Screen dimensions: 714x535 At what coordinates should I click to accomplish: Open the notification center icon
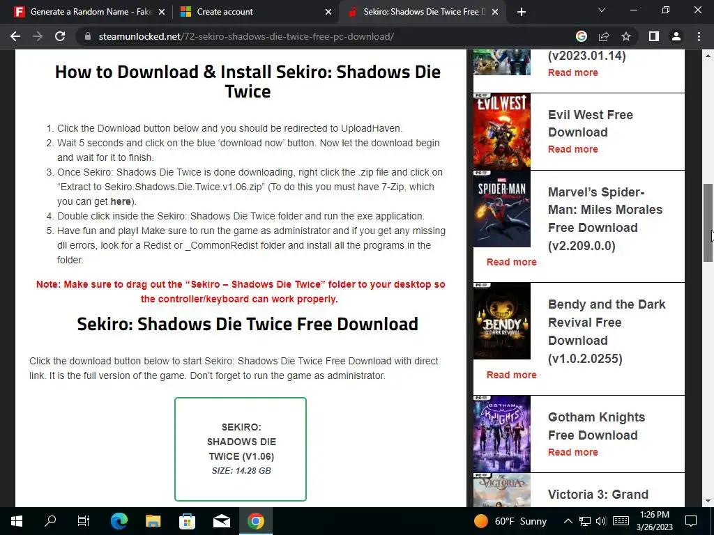[691, 521]
